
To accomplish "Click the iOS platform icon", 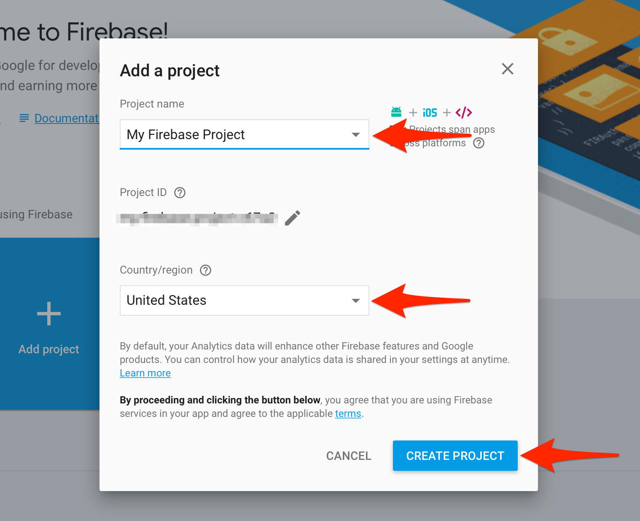I will (x=430, y=113).
